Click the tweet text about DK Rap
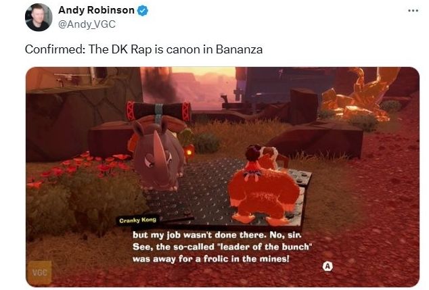Image resolution: width=429 pixels, height=290 pixels. pyautogui.click(x=143, y=49)
